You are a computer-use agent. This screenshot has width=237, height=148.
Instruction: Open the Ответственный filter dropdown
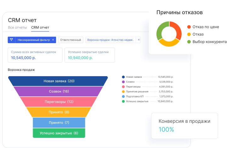pyautogui.click(x=71, y=40)
